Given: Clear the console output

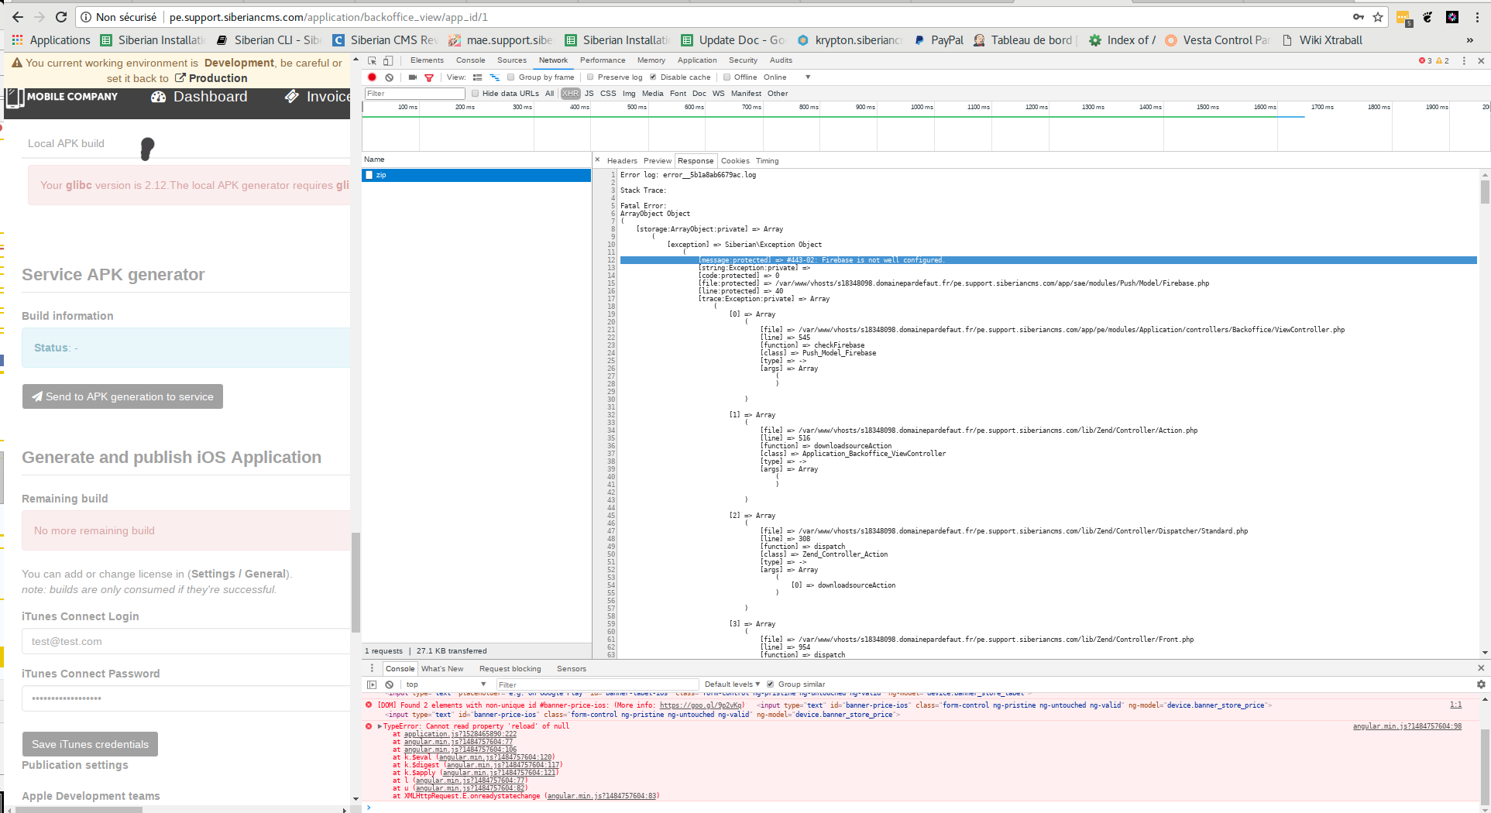Looking at the screenshot, I should click(390, 684).
